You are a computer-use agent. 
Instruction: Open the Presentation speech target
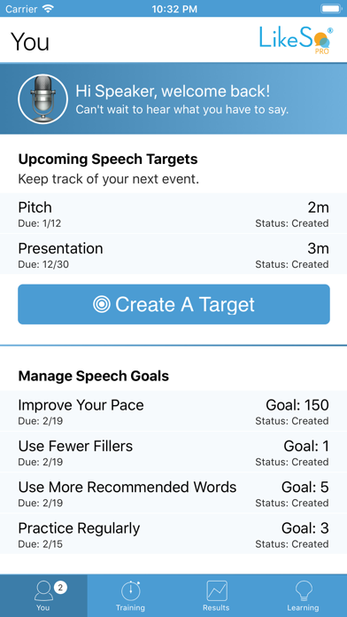(x=173, y=254)
